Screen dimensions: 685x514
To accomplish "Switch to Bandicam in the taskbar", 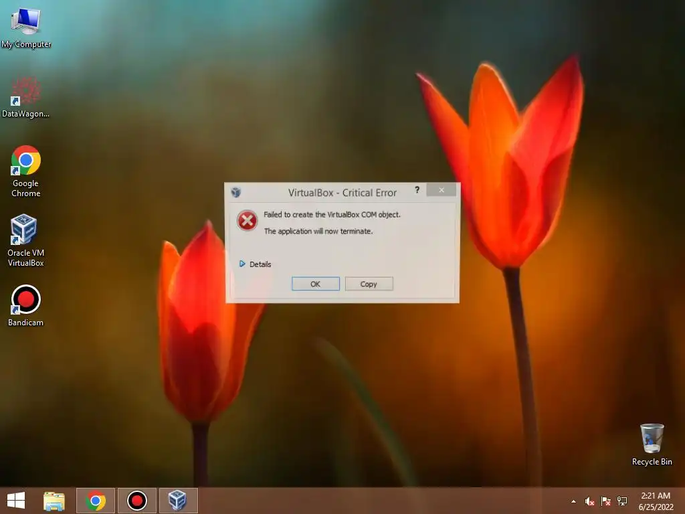I will click(x=136, y=501).
